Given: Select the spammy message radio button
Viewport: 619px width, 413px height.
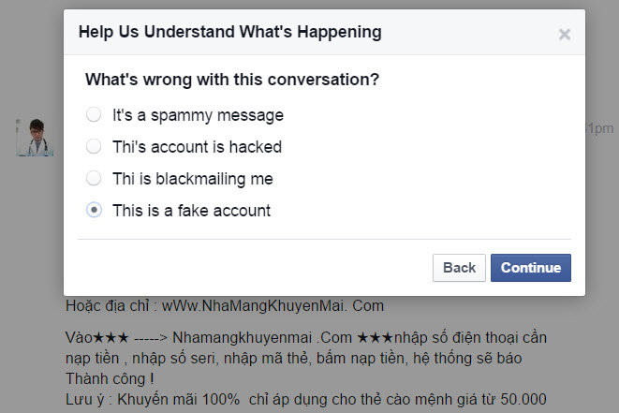Looking at the screenshot, I should pyautogui.click(x=94, y=114).
